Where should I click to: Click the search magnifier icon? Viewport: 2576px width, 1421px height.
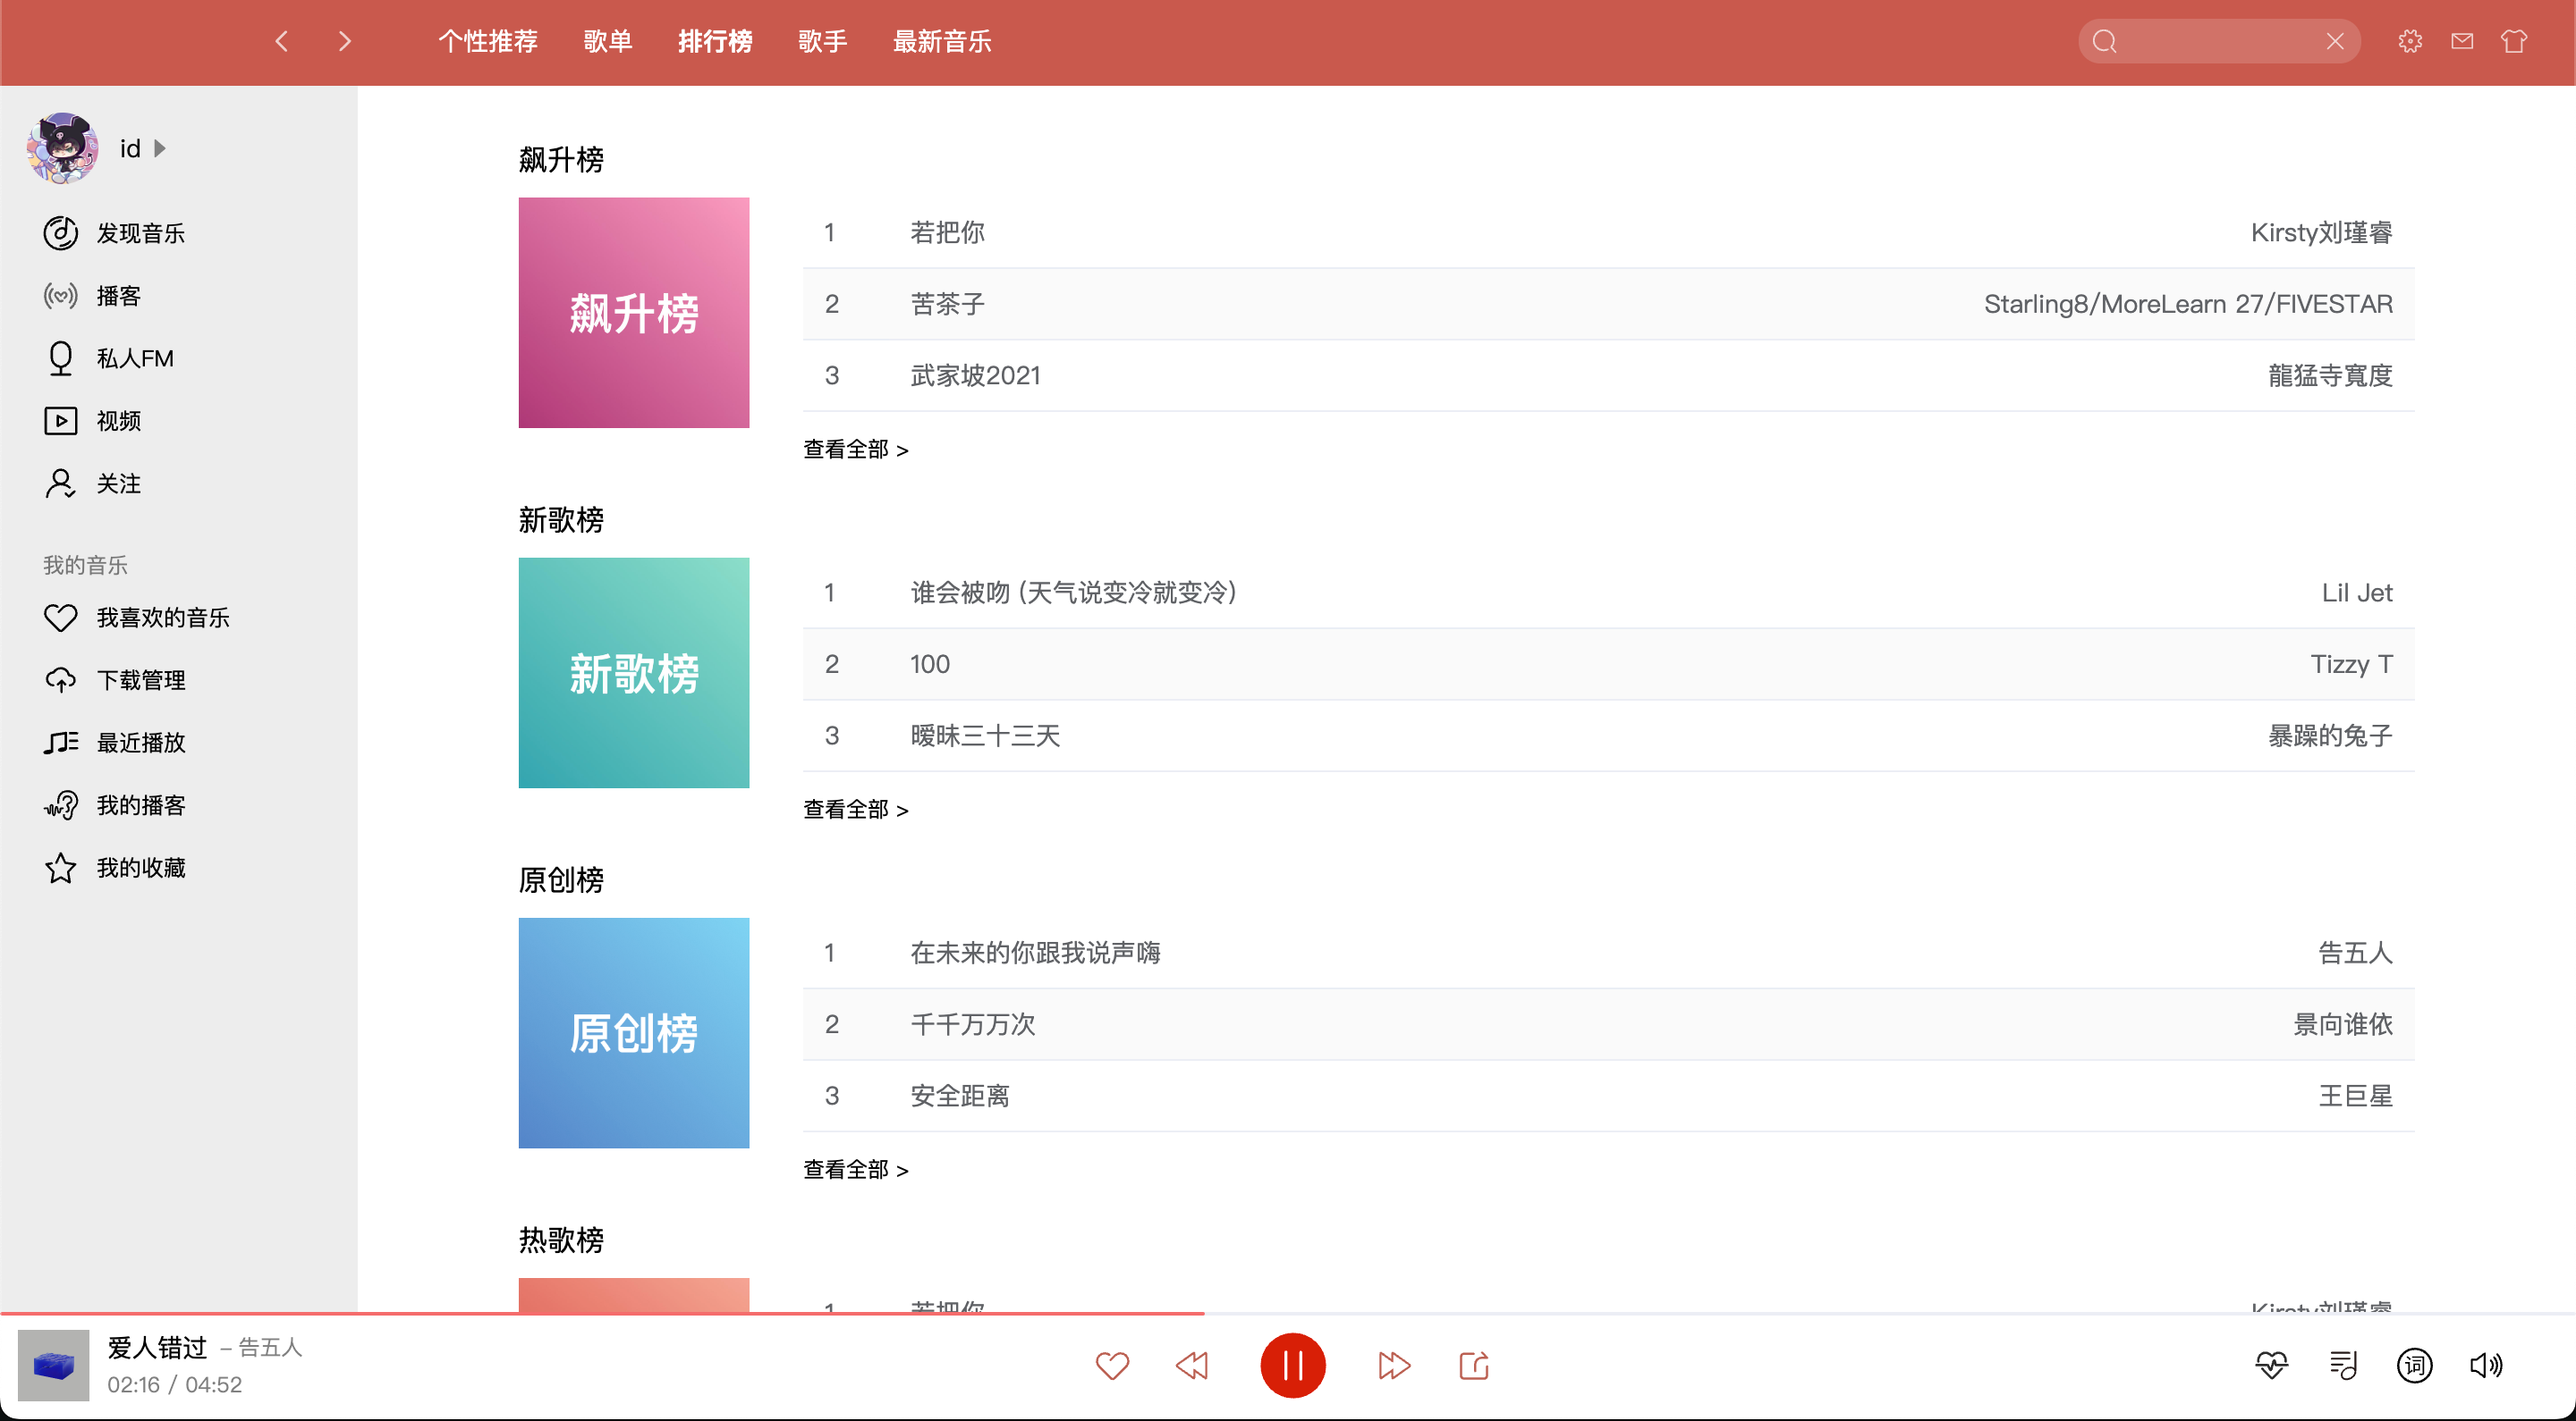click(x=2105, y=41)
